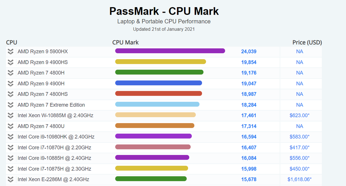Click the Intel Core i7-10875H score 15,998
Screen dimensions: 346x186
coord(249,169)
